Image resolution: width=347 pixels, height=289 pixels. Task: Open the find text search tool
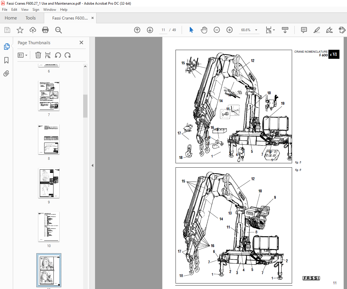coord(58,30)
